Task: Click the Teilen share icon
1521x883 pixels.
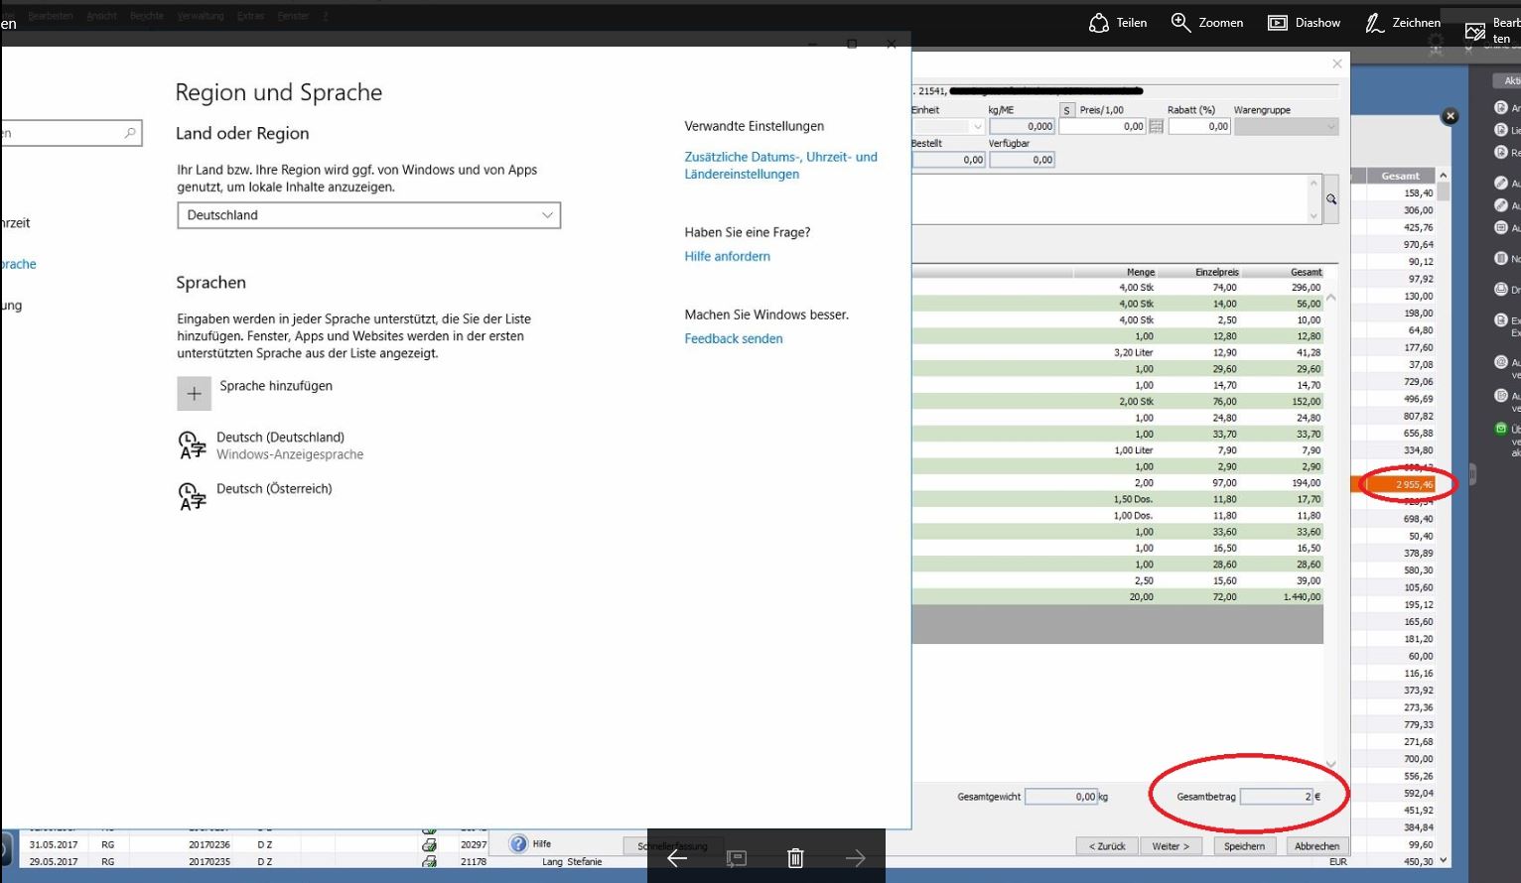Action: [1099, 23]
